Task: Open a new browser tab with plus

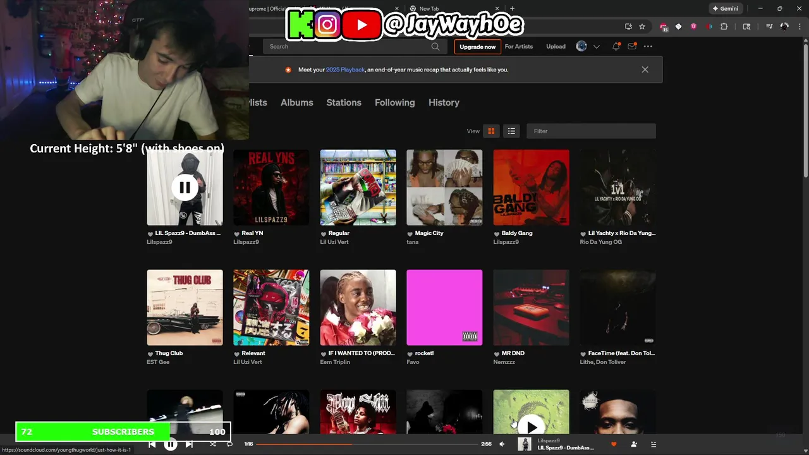Action: 512,9
